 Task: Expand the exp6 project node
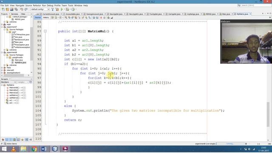[2, 25]
